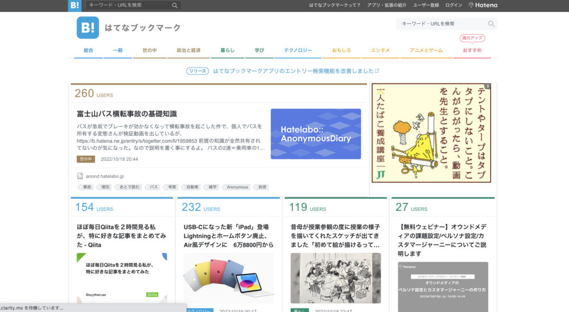Viewport: 569px width, 312px height.
Task: Click the small B! logo in top bar
Action: point(75,6)
